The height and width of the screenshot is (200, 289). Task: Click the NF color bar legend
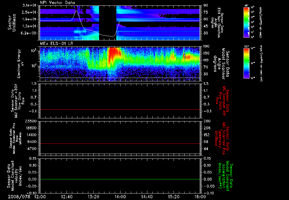pyautogui.click(x=246, y=22)
